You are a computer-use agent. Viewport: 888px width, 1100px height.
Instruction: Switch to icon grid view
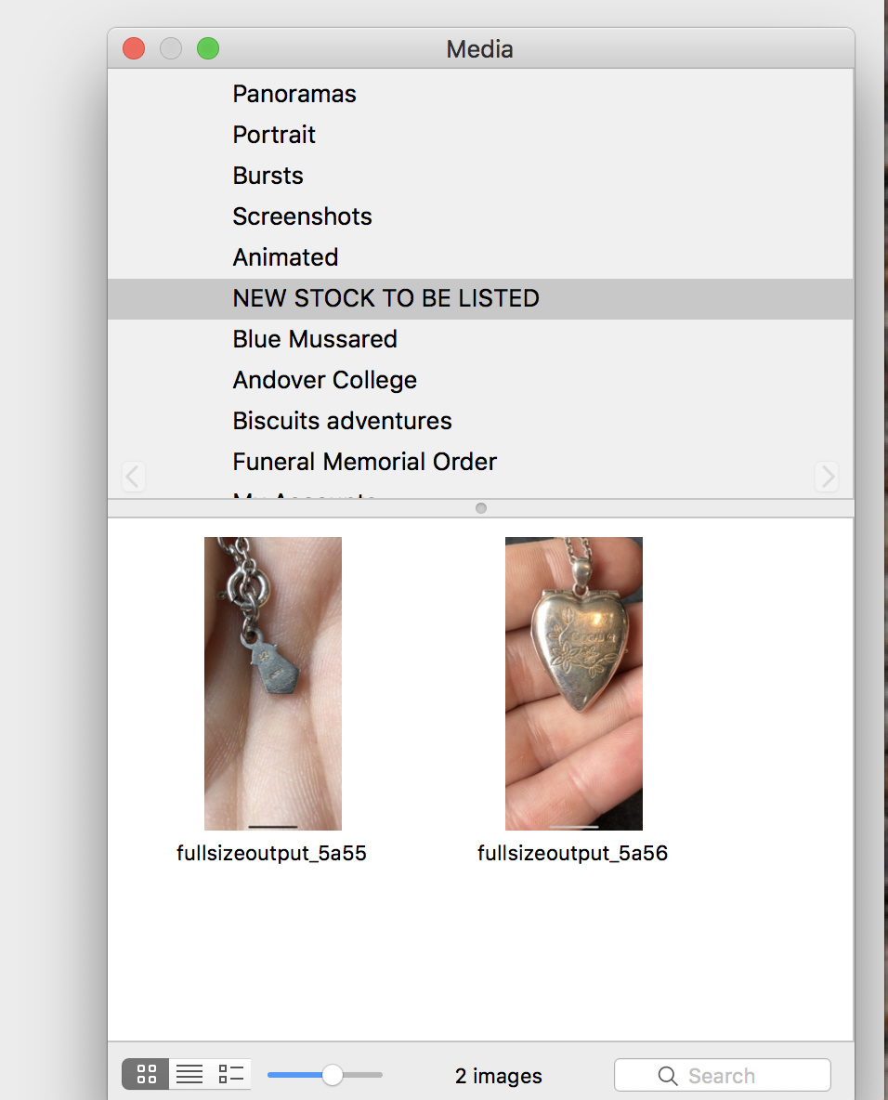(x=146, y=1074)
